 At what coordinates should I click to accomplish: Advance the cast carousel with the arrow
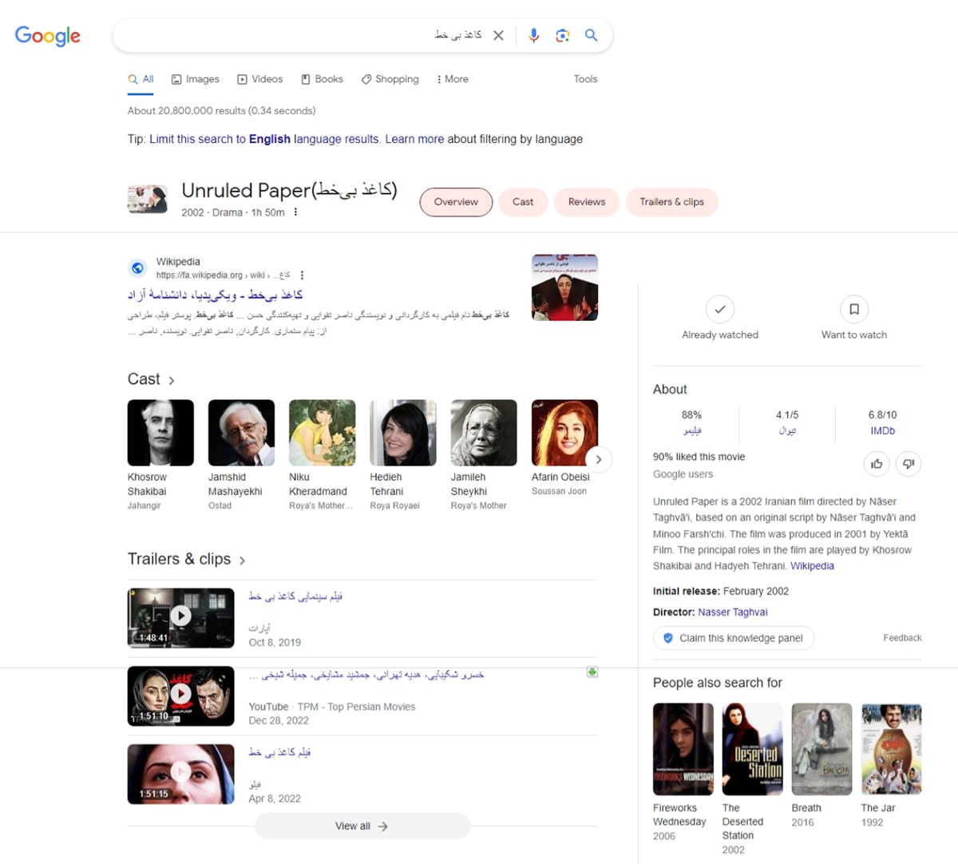pos(599,459)
